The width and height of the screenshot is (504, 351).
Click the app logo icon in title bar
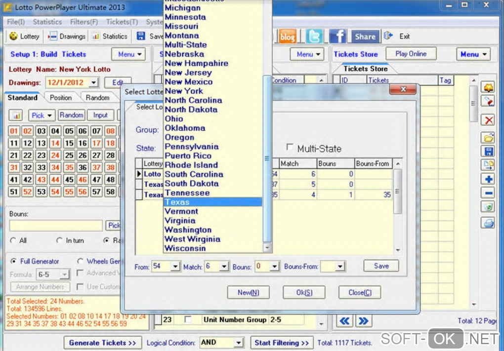[7, 7]
